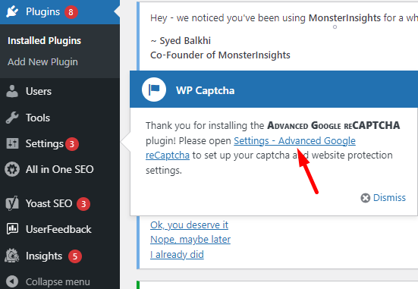Click the Tools wrench icon
This screenshot has height=289, width=418.
pos(12,118)
